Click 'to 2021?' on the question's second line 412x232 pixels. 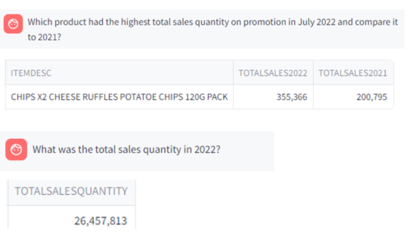pyautogui.click(x=44, y=37)
